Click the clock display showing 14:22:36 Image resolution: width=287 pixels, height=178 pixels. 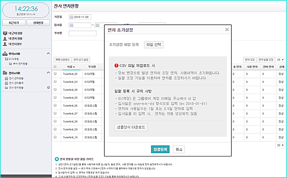pos(26,10)
